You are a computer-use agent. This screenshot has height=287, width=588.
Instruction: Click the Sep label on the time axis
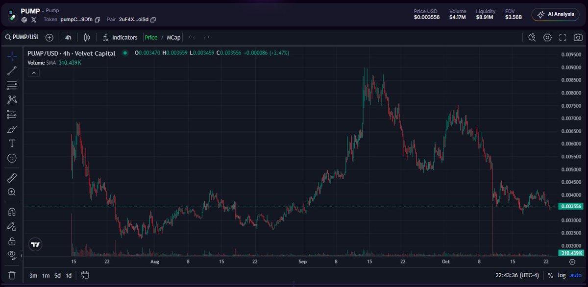302,262
